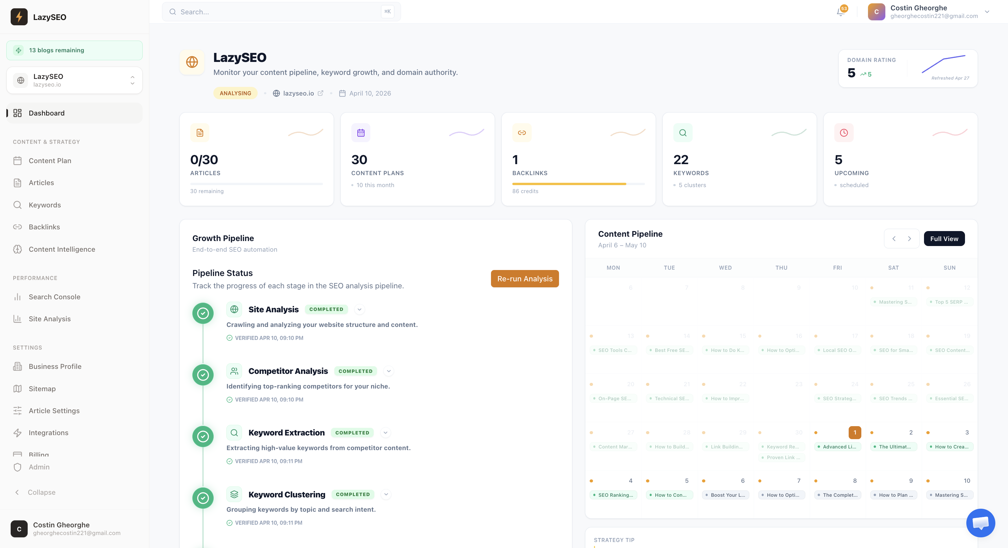Open the notifications bell icon
The width and height of the screenshot is (1008, 548).
pyautogui.click(x=840, y=12)
